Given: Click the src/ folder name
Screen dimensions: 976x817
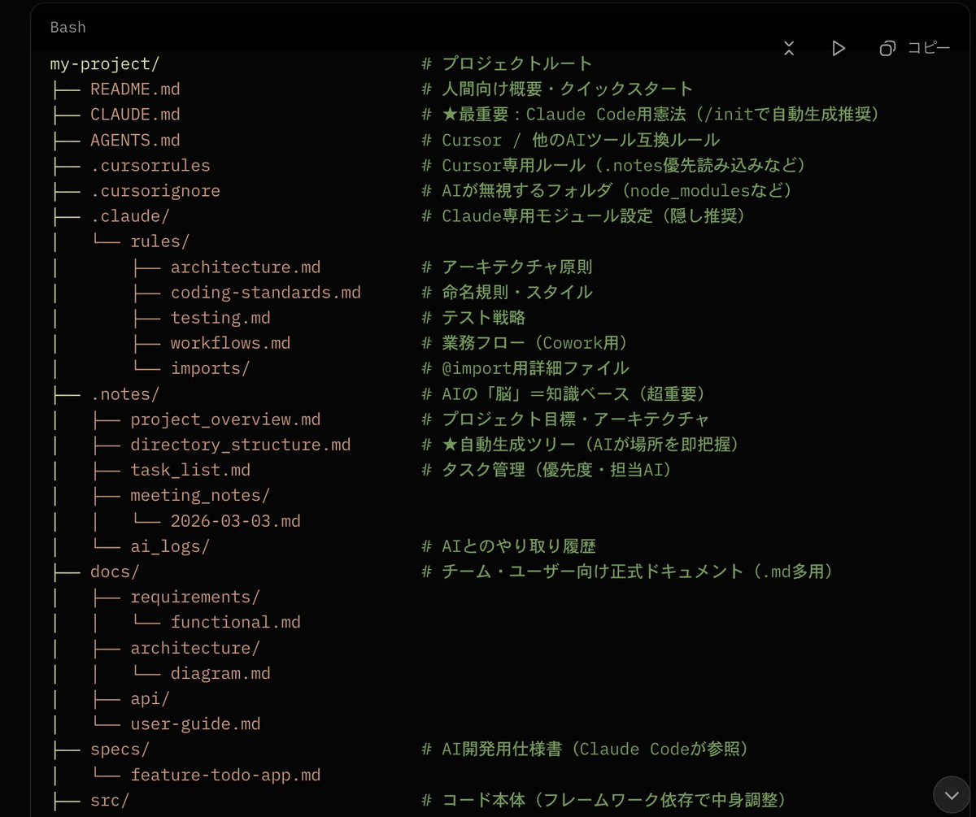Looking at the screenshot, I should coord(110,800).
